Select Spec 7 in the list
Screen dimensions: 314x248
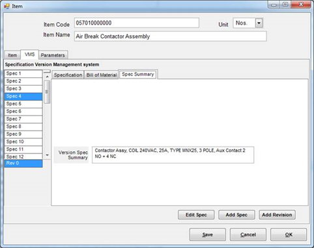23,119
